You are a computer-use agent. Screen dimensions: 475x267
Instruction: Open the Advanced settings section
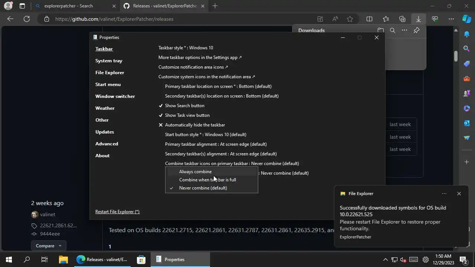click(x=107, y=144)
